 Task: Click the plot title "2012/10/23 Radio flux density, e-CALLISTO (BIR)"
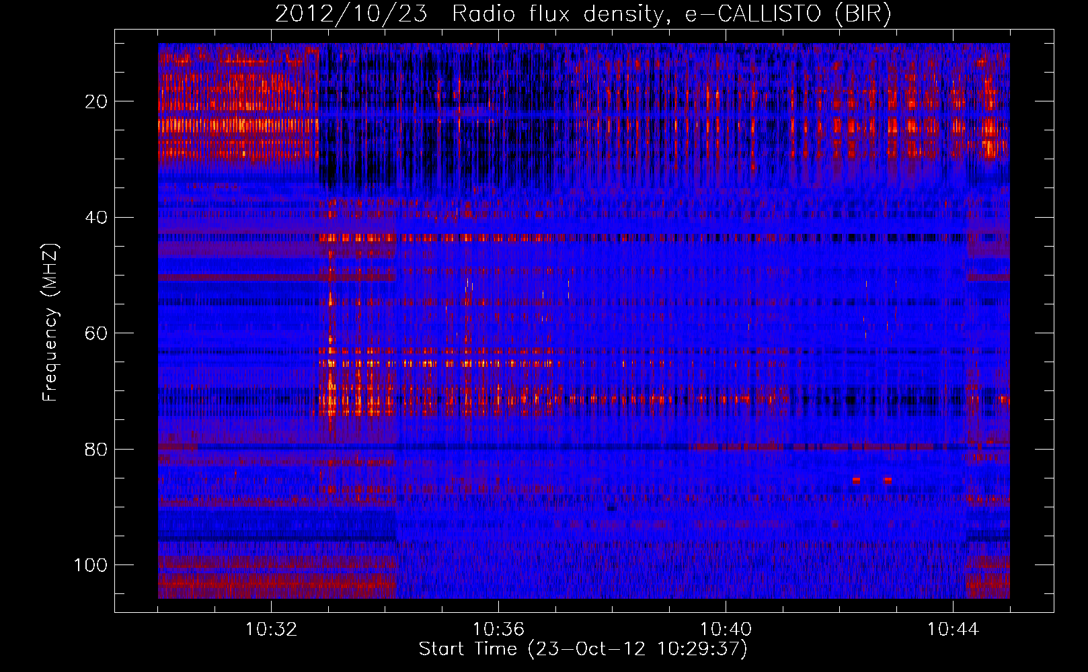[583, 13]
